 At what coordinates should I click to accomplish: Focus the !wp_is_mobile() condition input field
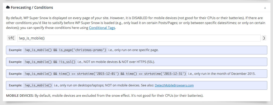(139, 38)
